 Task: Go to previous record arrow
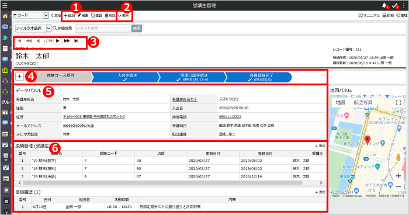pos(38,41)
